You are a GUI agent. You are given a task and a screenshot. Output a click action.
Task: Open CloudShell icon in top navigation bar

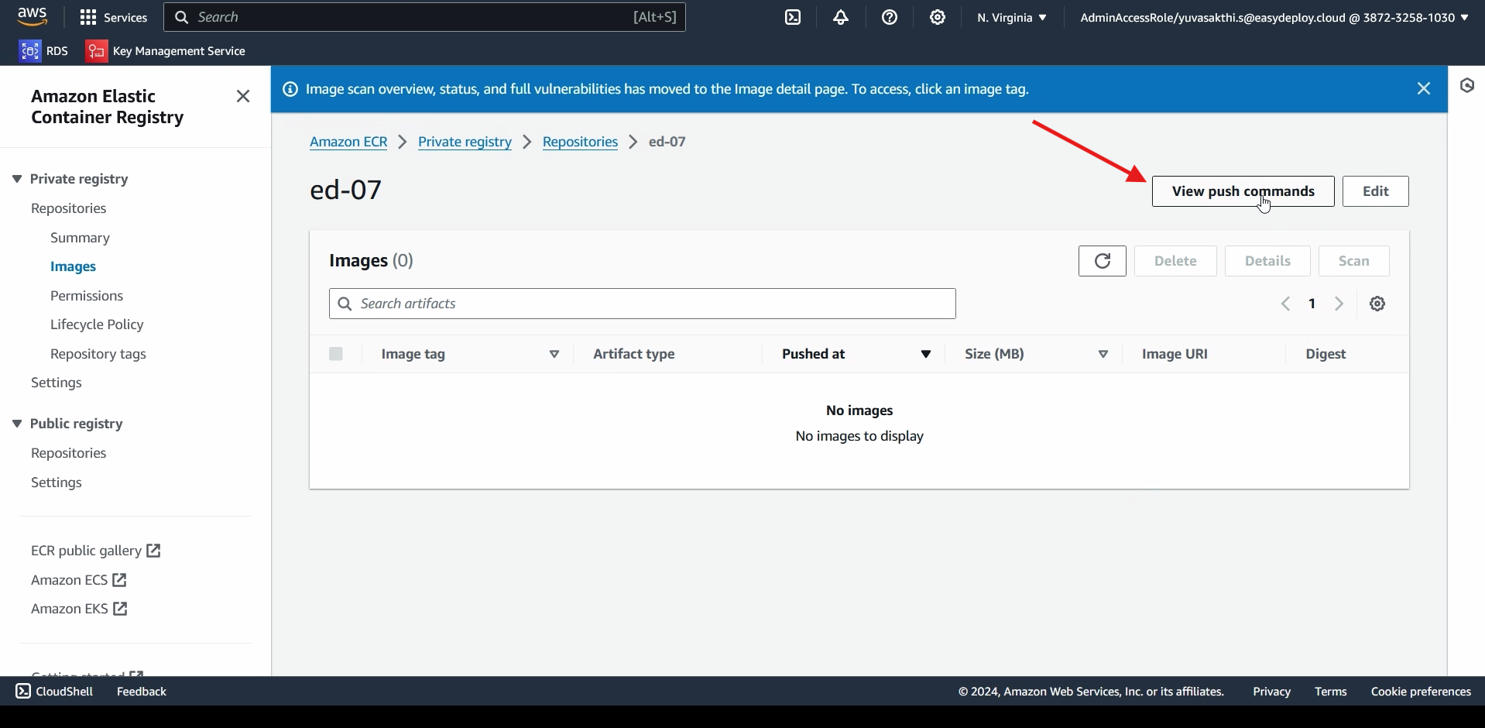pyautogui.click(x=793, y=17)
